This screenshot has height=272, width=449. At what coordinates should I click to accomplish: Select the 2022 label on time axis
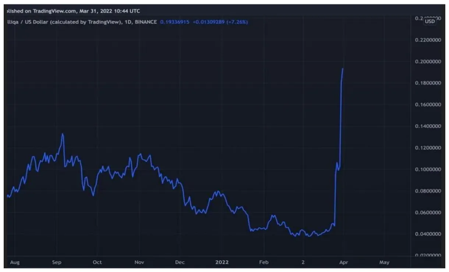coord(222,262)
